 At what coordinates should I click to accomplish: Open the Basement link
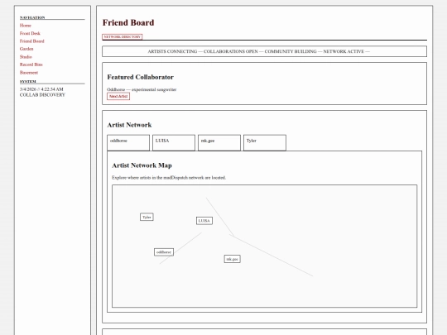pyautogui.click(x=29, y=72)
